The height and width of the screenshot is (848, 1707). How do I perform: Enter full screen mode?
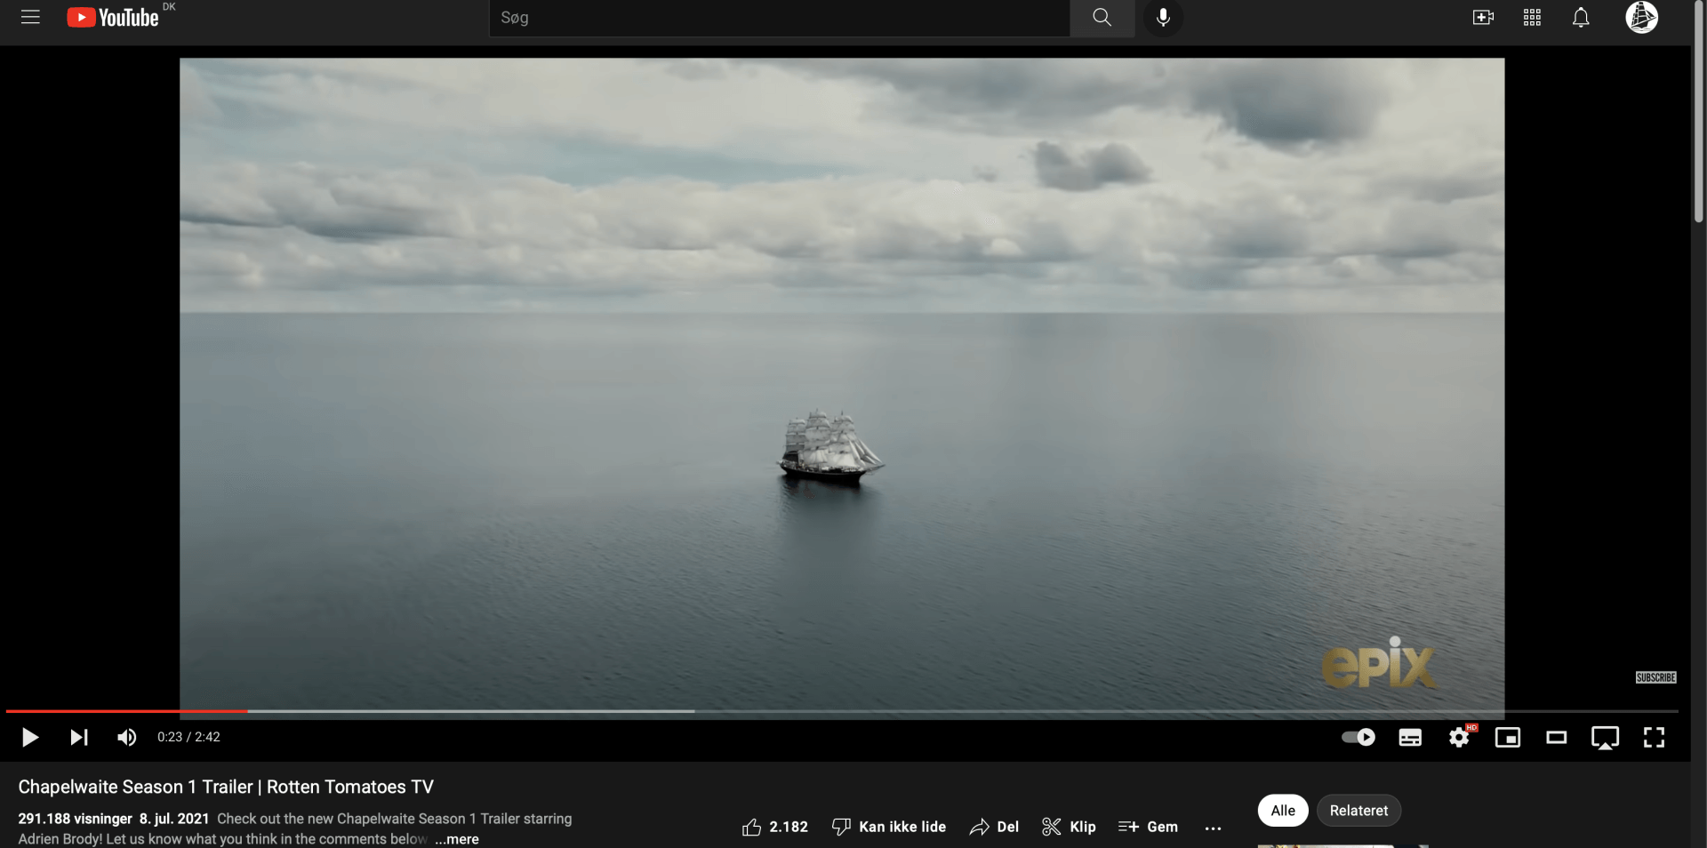tap(1654, 737)
